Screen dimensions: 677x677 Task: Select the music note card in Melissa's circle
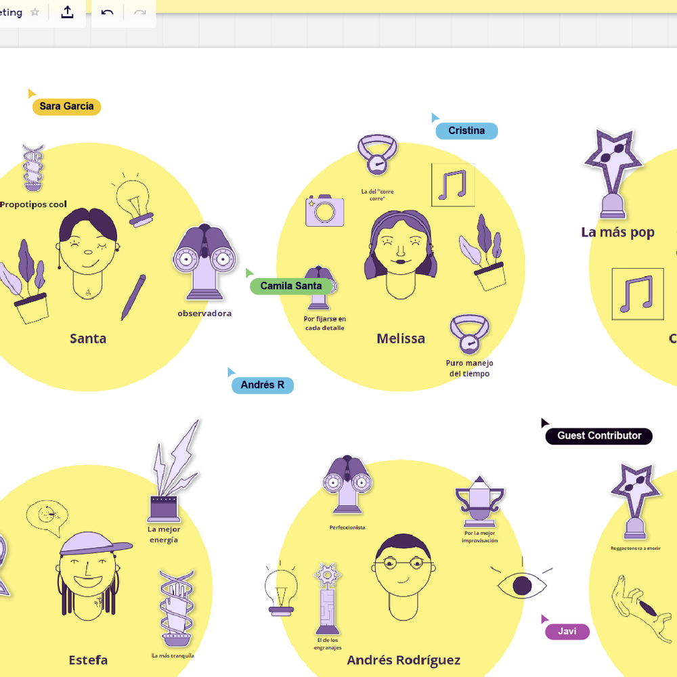(453, 185)
